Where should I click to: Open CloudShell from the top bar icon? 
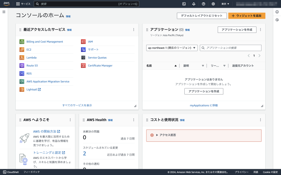coord(184,4)
